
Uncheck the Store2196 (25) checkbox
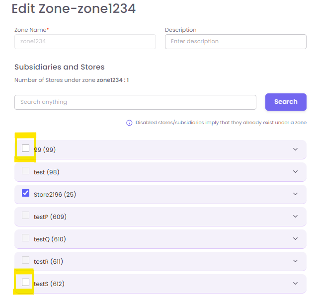click(26, 194)
